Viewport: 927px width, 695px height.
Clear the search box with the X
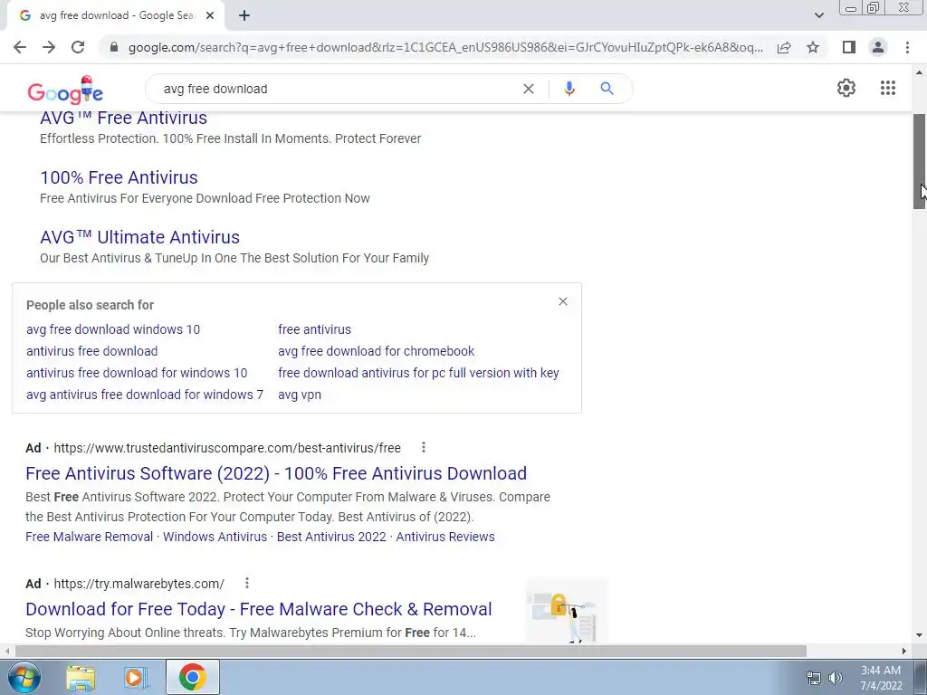point(529,89)
